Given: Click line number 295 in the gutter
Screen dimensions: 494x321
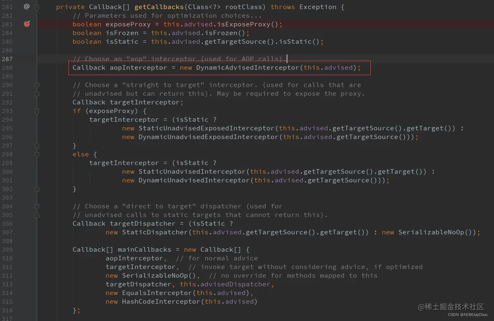Looking at the screenshot, I should click(7, 128).
